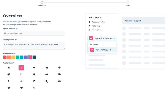Pick the pencil avatar icon
Screen dimensions: 168x93
[x=21, y=81]
